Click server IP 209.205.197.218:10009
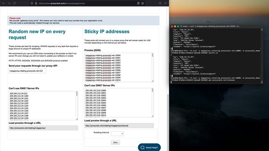This screenshot has height=151, width=269. click(96, 113)
